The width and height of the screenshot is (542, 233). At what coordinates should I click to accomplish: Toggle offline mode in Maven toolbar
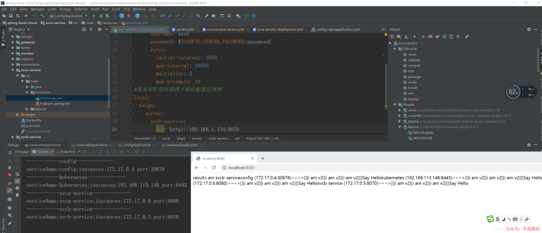[x=437, y=36]
